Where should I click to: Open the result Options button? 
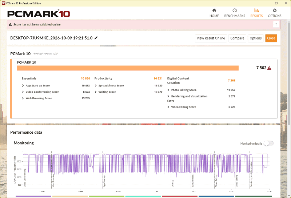click(256, 38)
